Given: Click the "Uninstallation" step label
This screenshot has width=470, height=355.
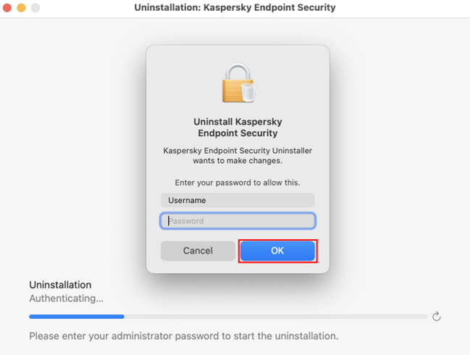Looking at the screenshot, I should 60,285.
